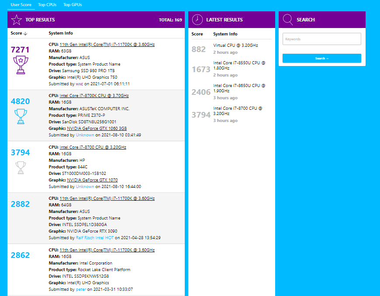Viewport: 380px width, 296px height.
Task: Click the purple trophy under score 7271
Action: click(x=21, y=65)
